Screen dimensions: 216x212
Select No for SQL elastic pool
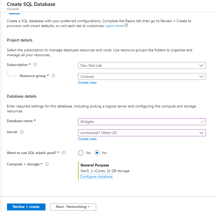click(97, 153)
